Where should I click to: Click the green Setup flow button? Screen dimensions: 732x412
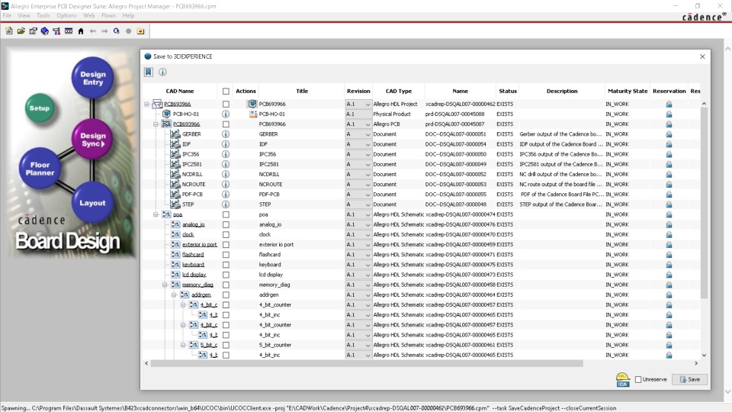40,108
